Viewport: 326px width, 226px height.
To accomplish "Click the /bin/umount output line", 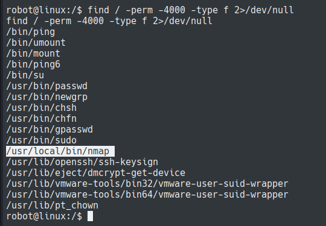I will point(36,43).
